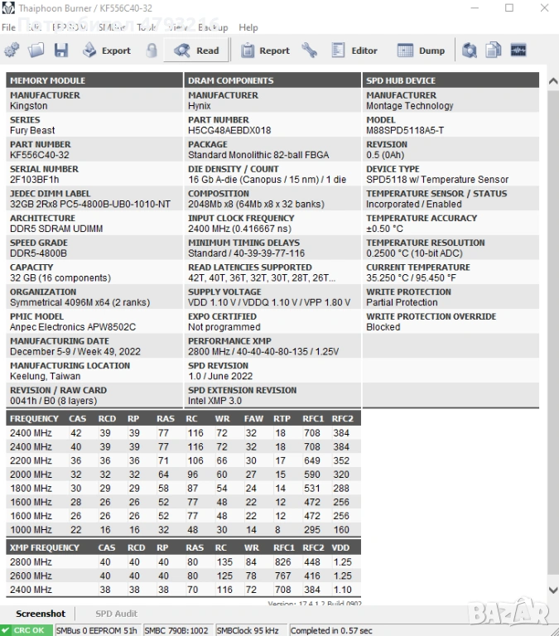Screen dimensions: 559x636
Task: Select DRAM part number 'H5CG48AEBDX018'
Action: pyautogui.click(x=229, y=130)
